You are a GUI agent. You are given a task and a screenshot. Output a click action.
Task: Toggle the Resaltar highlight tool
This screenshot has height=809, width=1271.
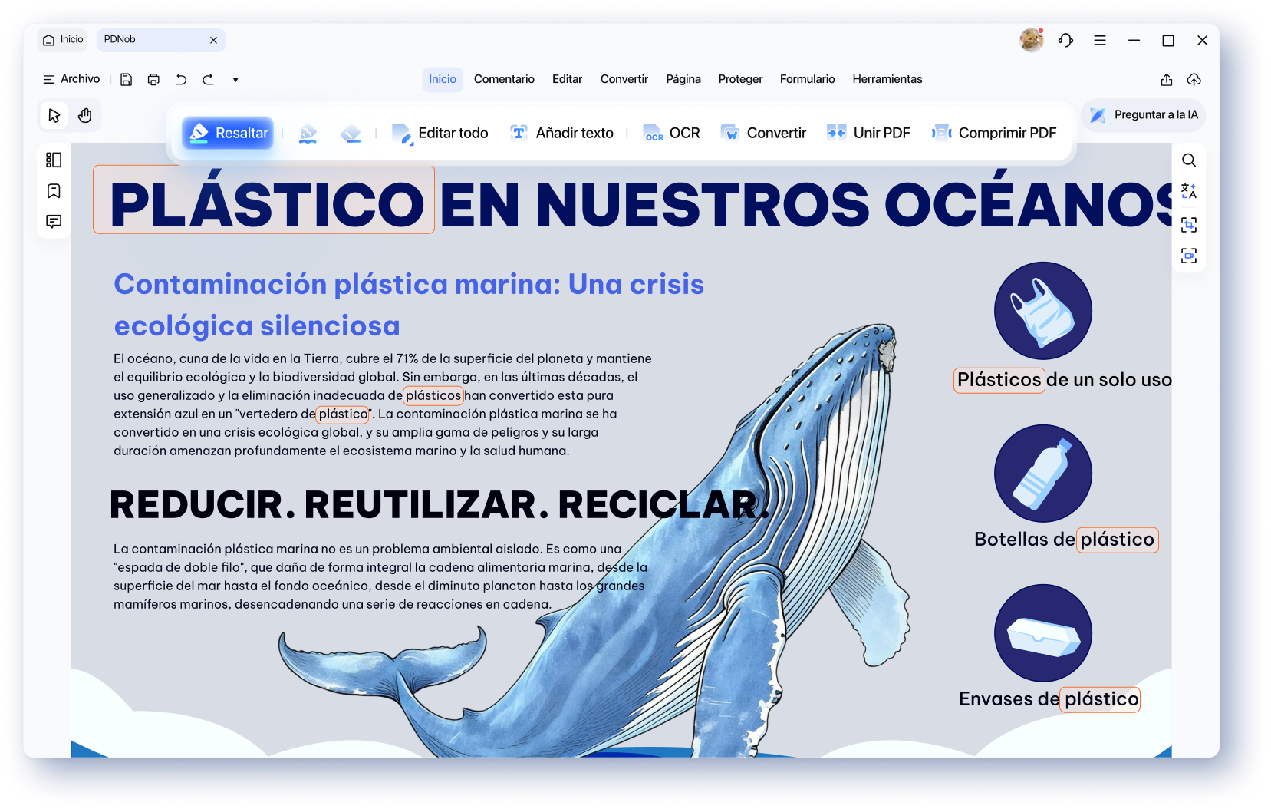228,133
